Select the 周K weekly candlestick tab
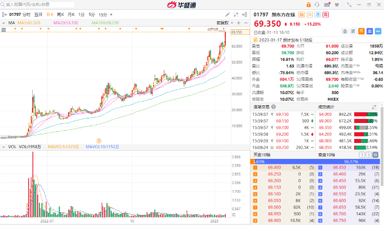384x225 pixels. click(x=60, y=15)
